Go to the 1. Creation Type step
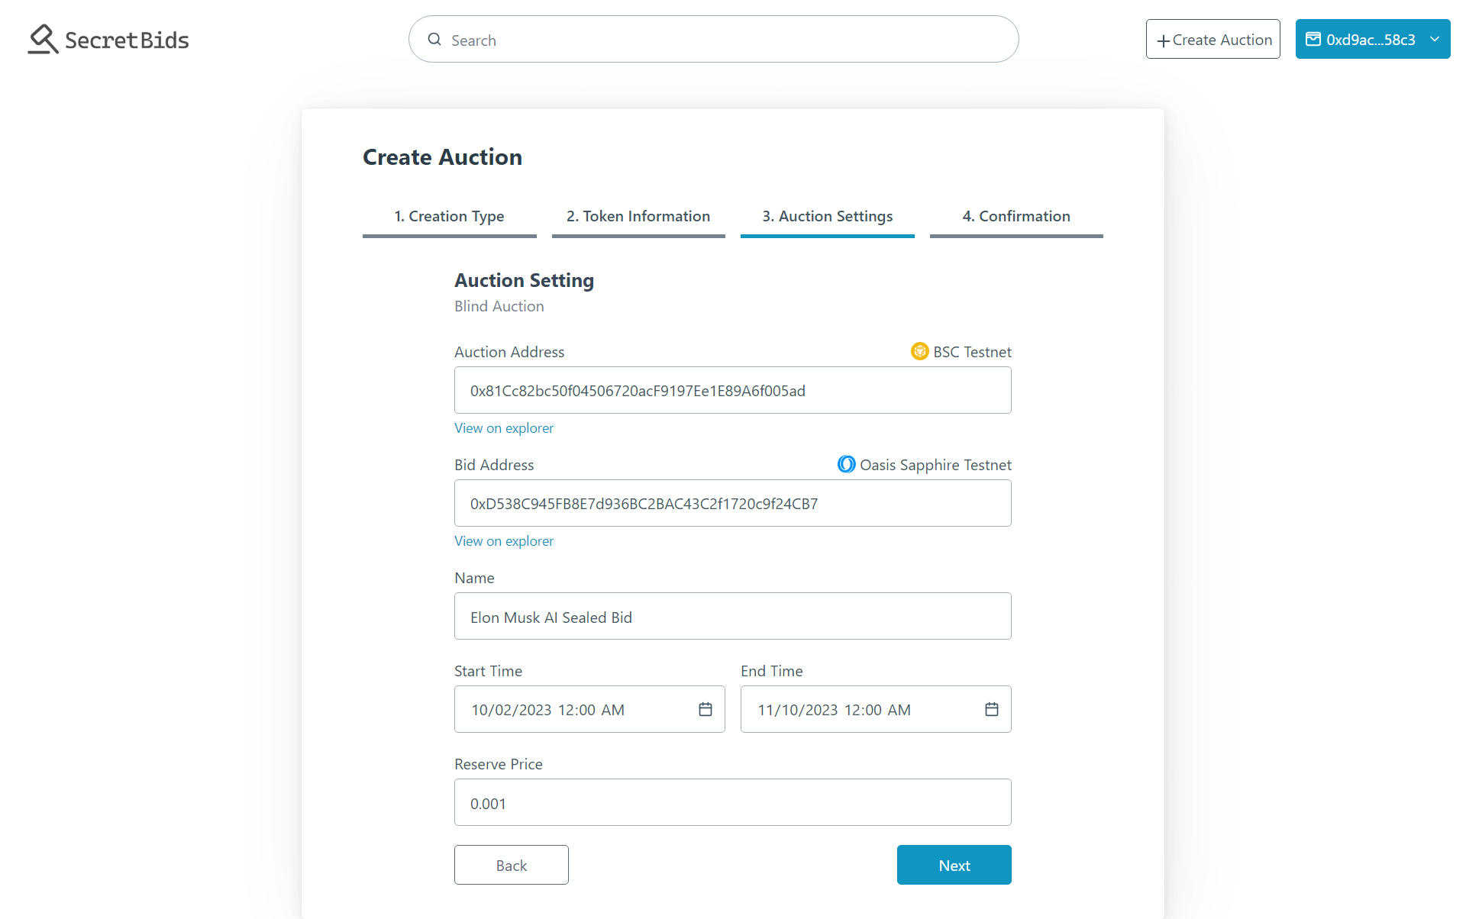 (x=449, y=217)
